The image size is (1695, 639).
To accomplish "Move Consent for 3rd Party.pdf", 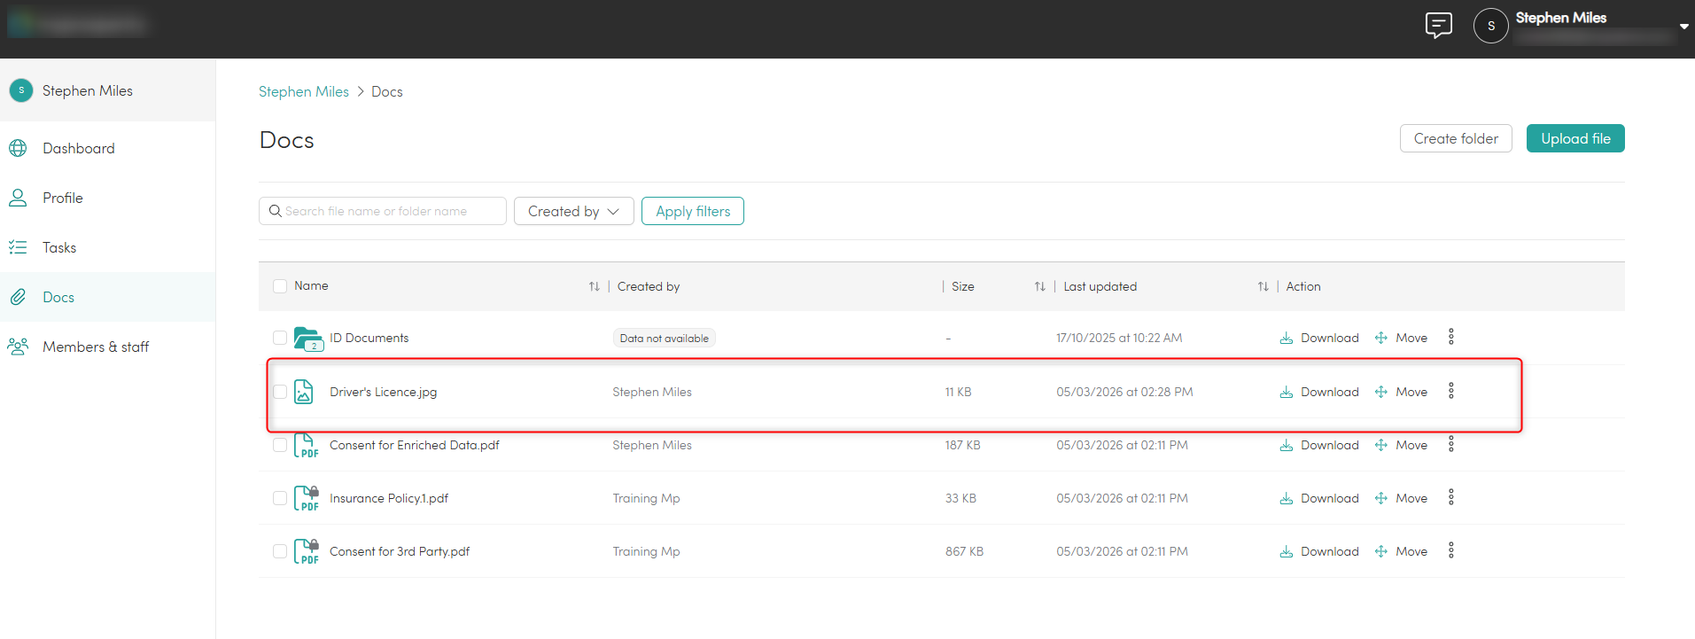I will (1401, 551).
